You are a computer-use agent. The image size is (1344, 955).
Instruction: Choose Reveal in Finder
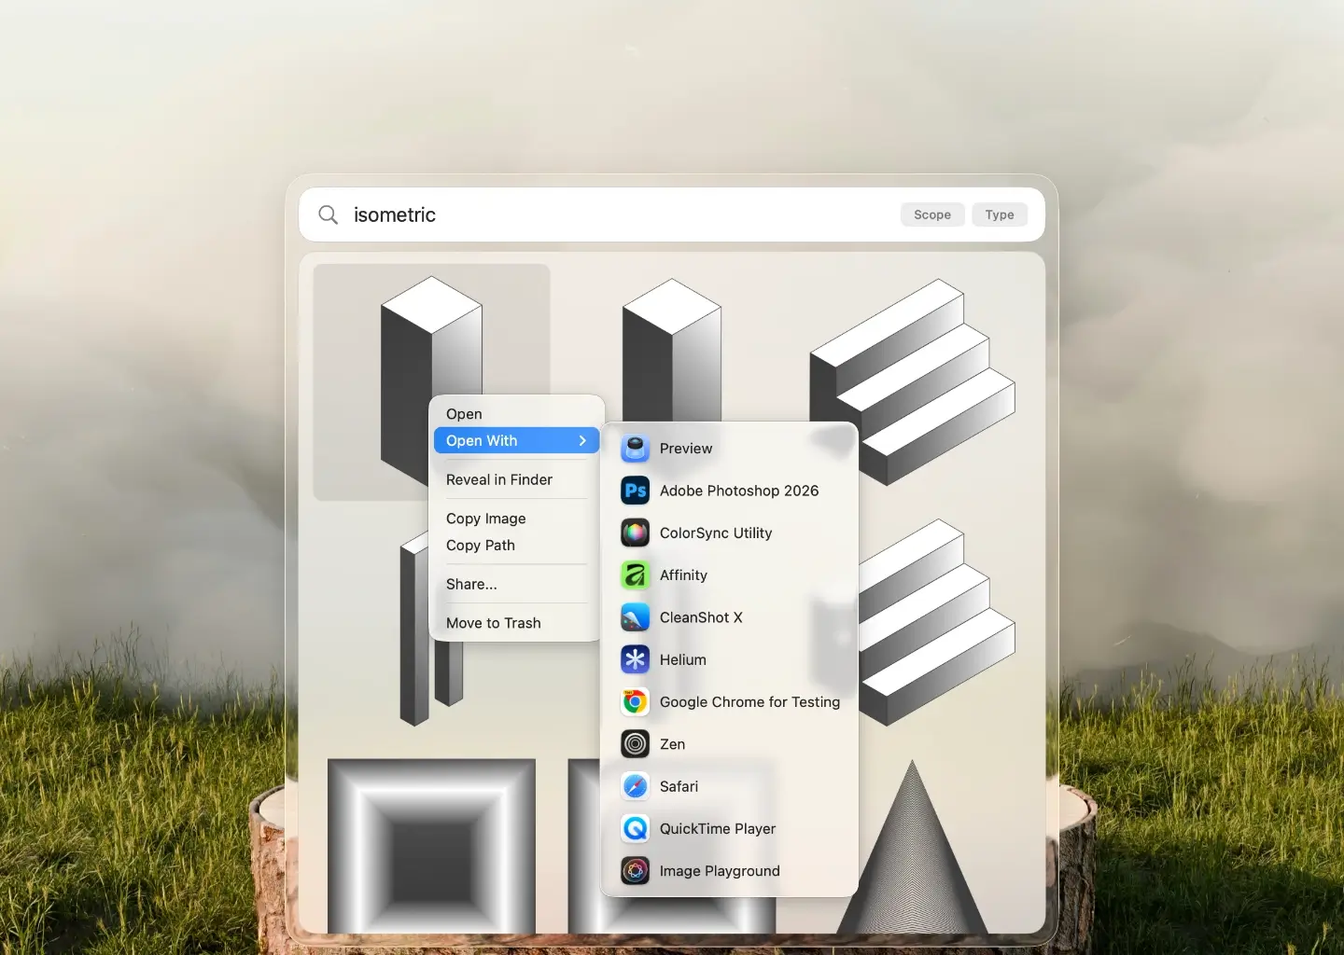pyautogui.click(x=499, y=479)
